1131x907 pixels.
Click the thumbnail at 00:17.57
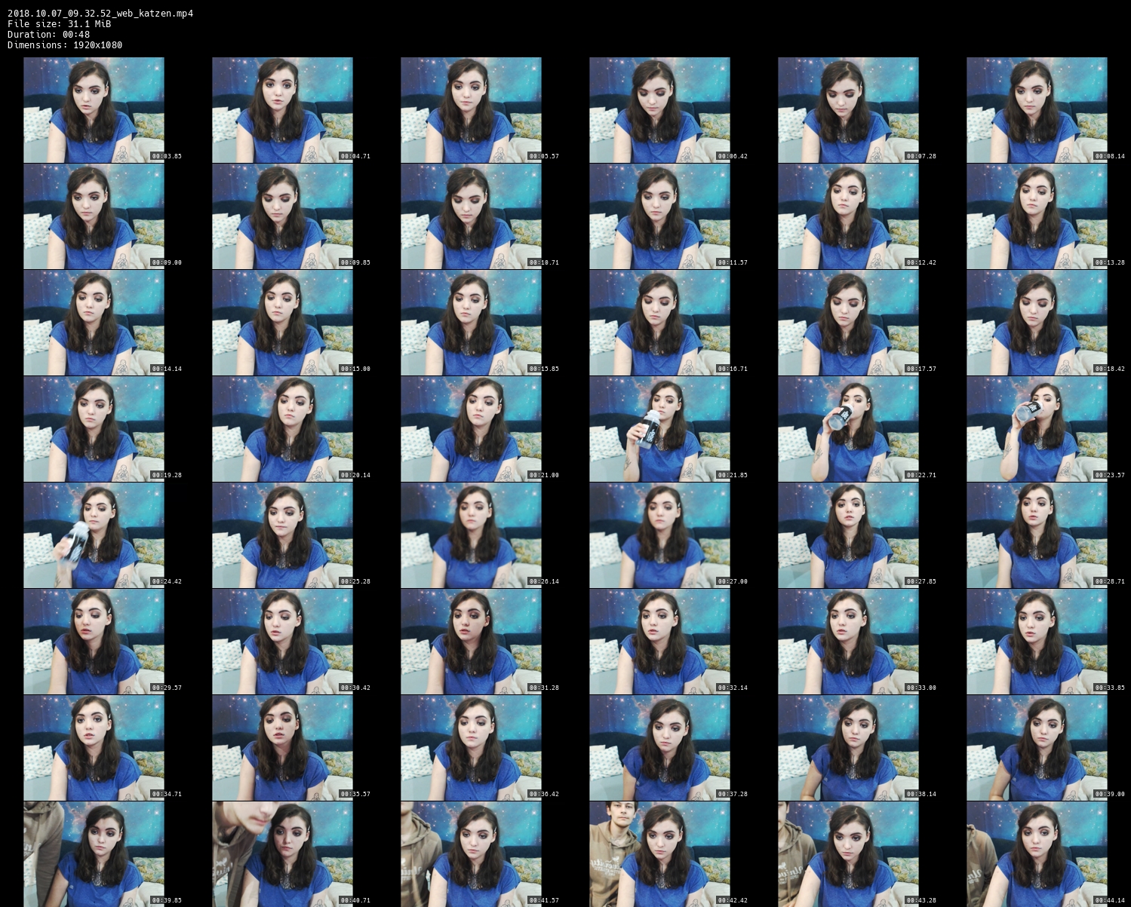click(848, 323)
